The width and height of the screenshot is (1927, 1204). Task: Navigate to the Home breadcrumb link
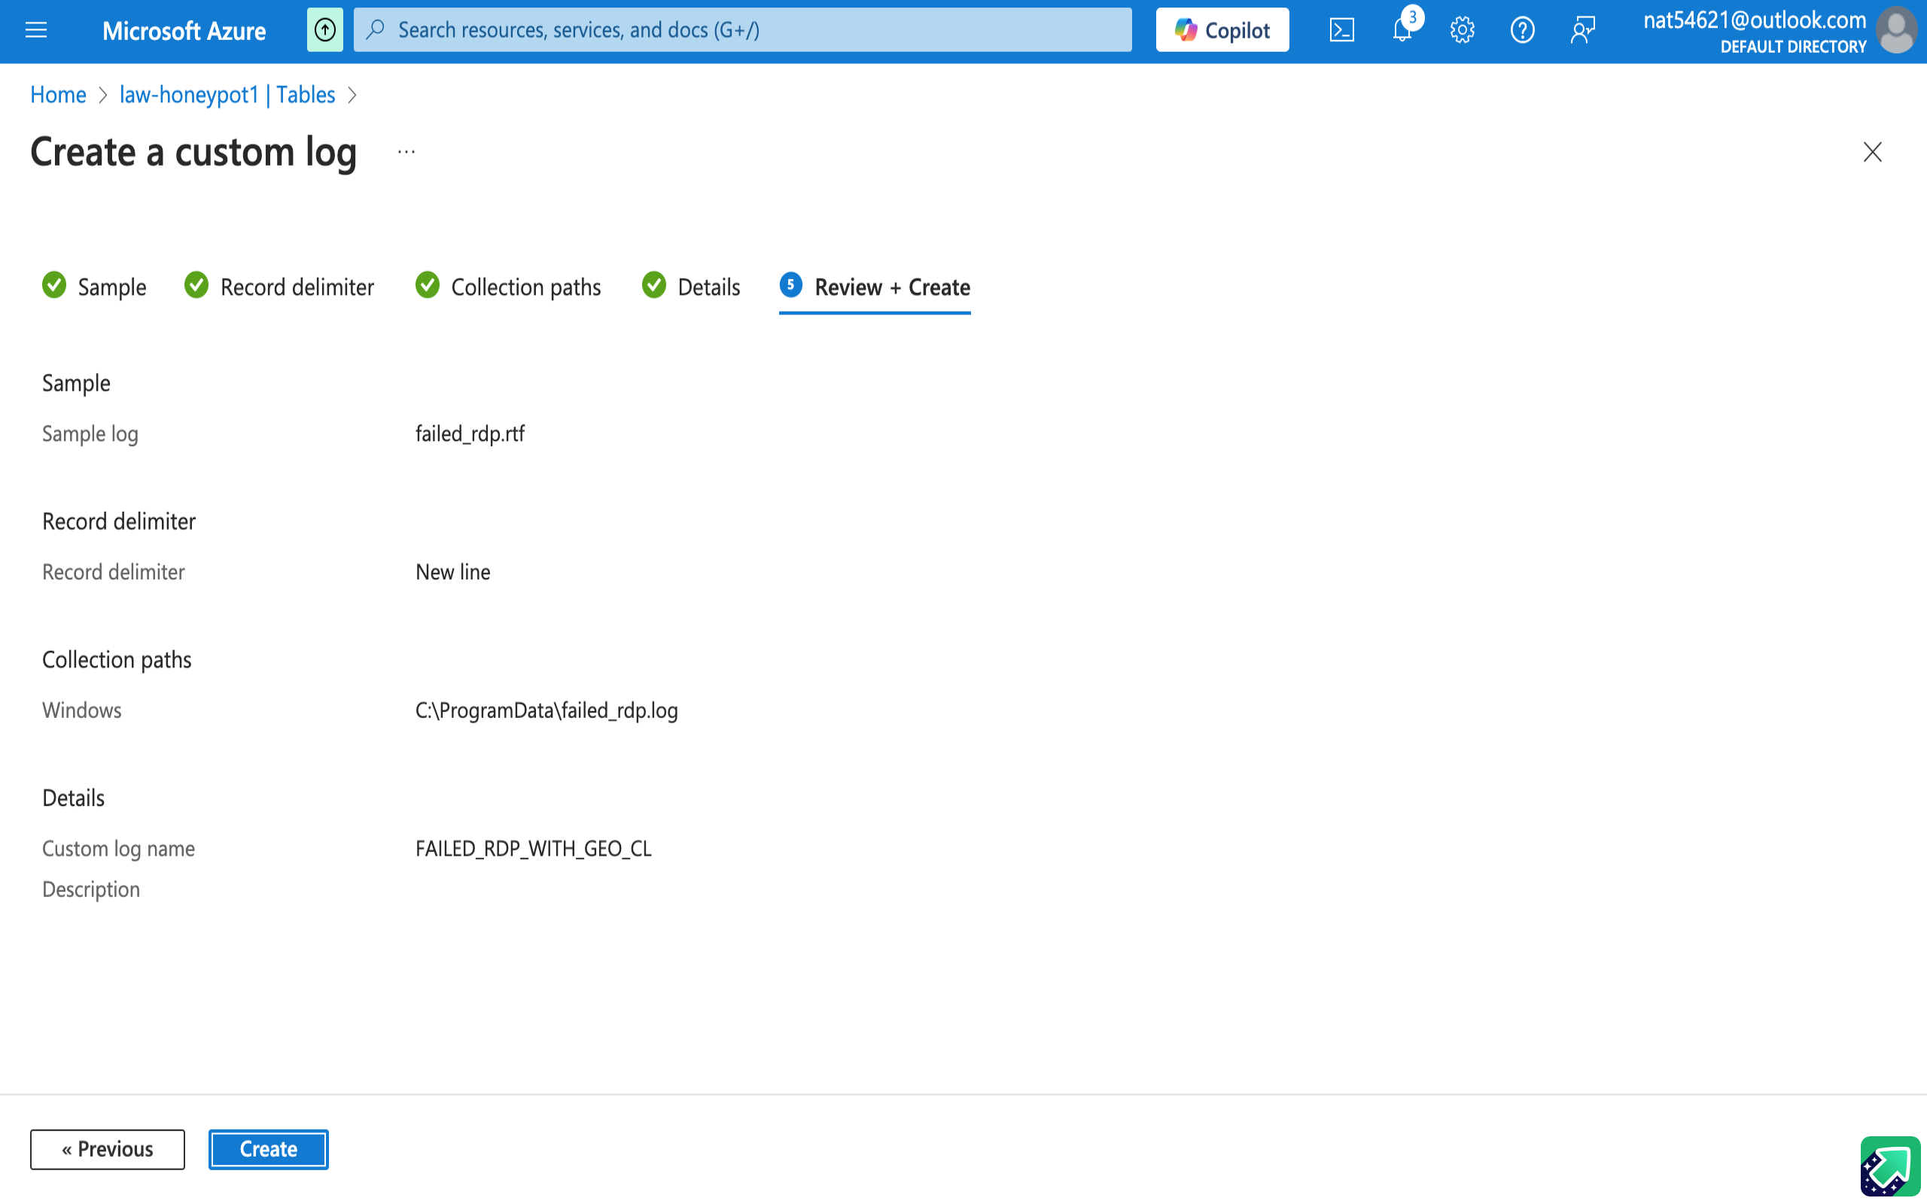tap(58, 95)
